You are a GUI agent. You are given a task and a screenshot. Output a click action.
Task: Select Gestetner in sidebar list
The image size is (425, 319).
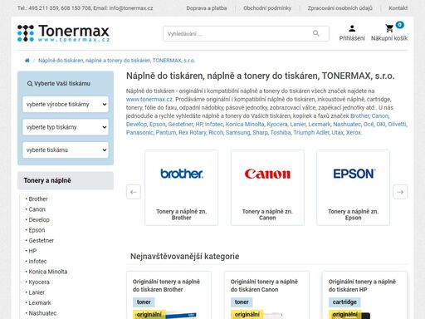pyautogui.click(x=41, y=240)
